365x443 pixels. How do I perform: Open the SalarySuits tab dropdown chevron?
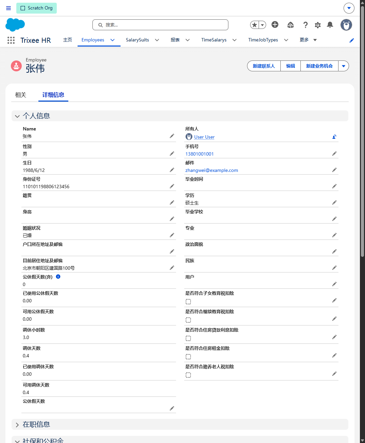(x=157, y=40)
